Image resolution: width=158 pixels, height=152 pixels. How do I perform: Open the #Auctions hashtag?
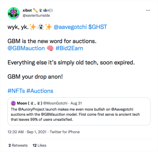40,91
